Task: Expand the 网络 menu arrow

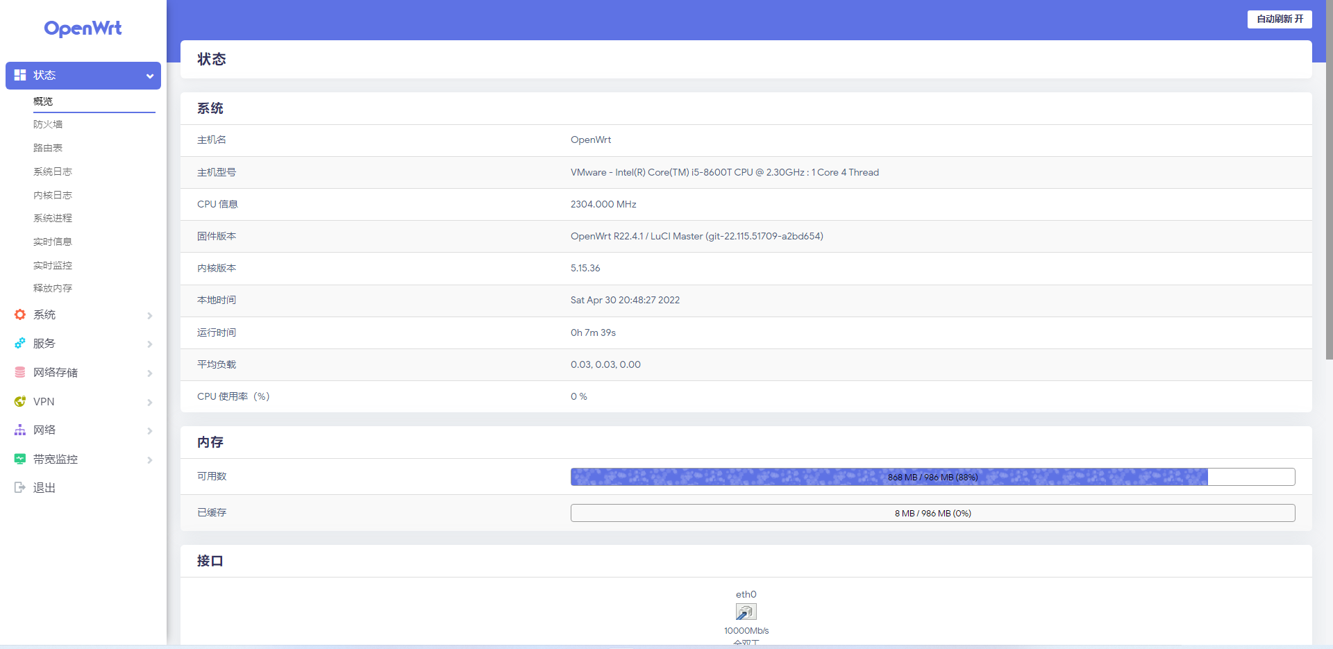Action: pos(150,431)
